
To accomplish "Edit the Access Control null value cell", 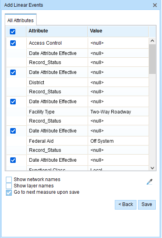I will pos(118,43).
